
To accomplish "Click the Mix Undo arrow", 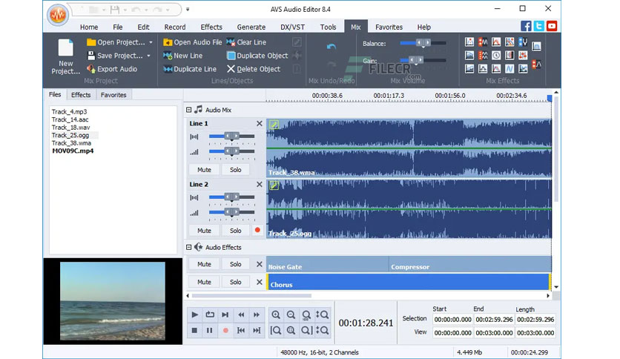I will (332, 47).
